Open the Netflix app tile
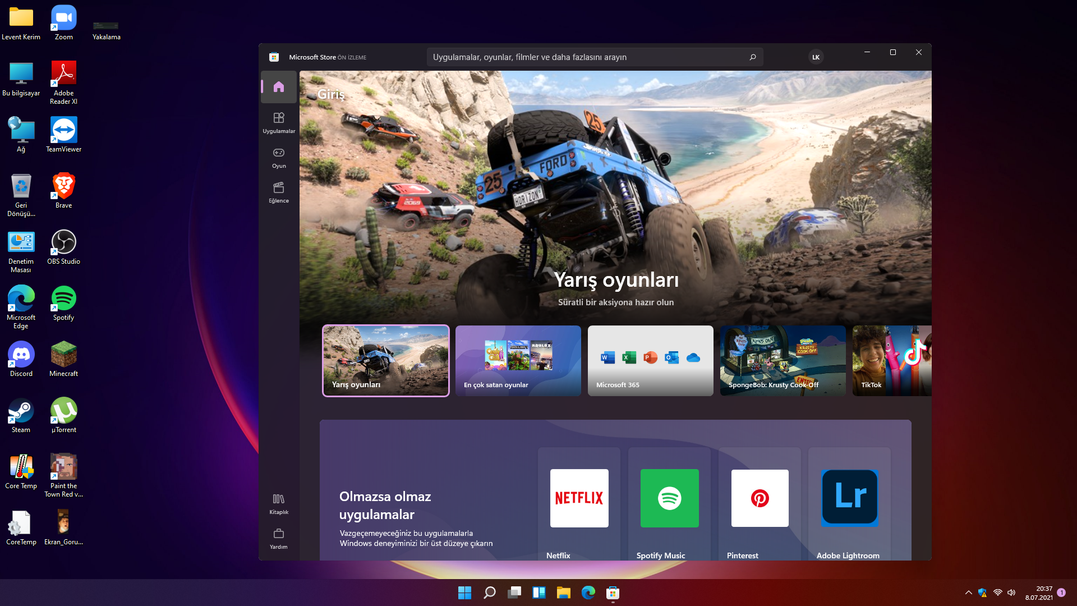 click(579, 498)
